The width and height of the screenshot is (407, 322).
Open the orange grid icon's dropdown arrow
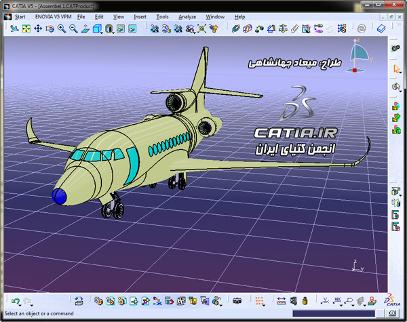[264, 306]
